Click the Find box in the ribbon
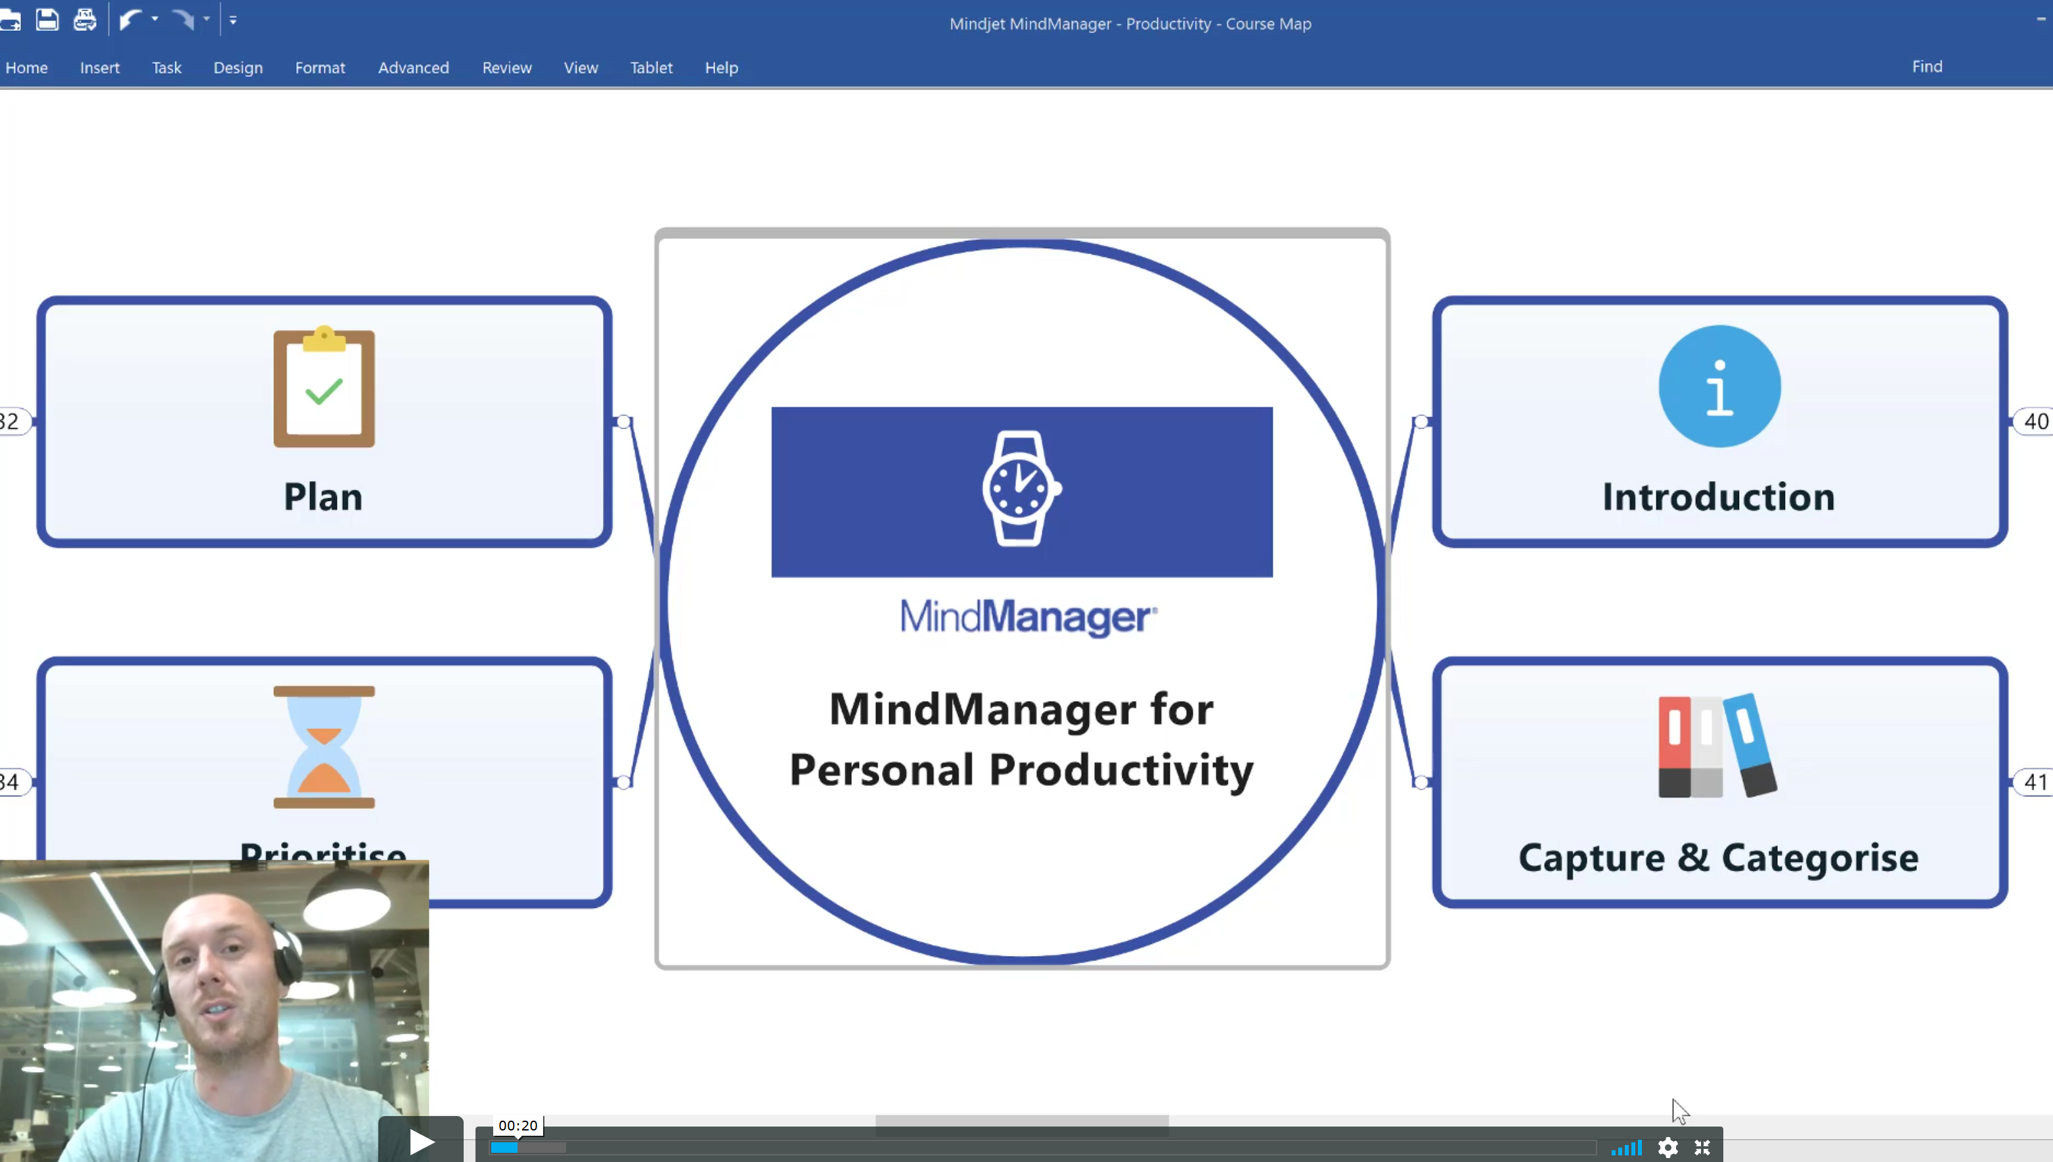This screenshot has width=2053, height=1162. click(1927, 66)
